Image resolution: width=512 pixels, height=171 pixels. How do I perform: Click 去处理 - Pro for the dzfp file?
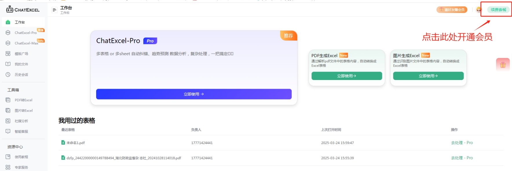[x=462, y=158]
